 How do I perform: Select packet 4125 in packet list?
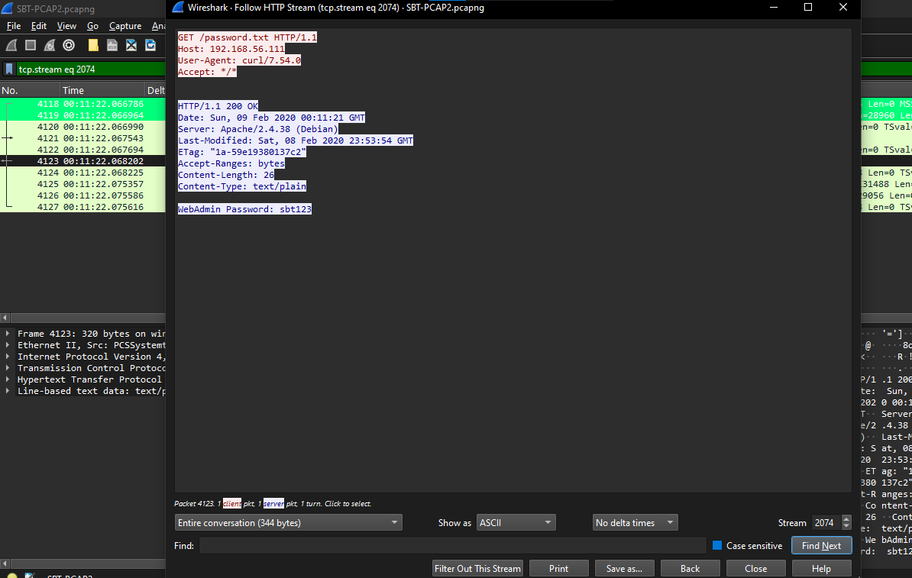[x=82, y=184]
